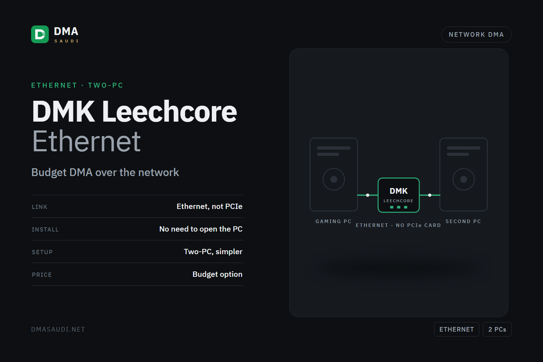The height and width of the screenshot is (362, 543).
Task: Open the DMASAUDI.NET link
Action: pos(58,329)
